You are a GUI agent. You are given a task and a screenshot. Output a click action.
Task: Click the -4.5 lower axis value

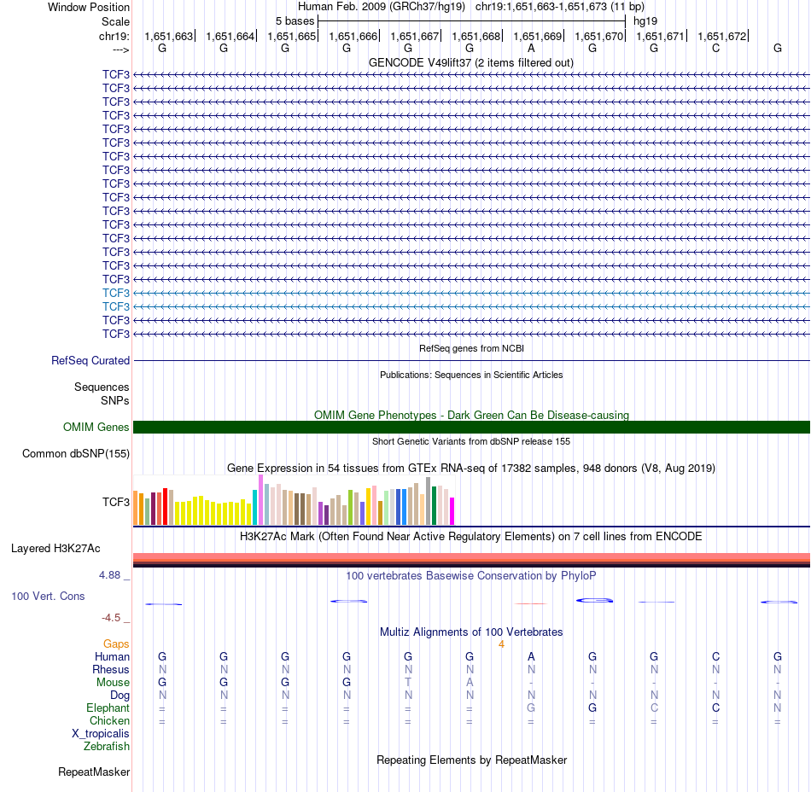pos(111,618)
